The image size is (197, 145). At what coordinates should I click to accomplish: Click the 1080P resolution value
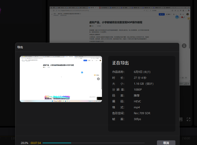[x=138, y=90]
